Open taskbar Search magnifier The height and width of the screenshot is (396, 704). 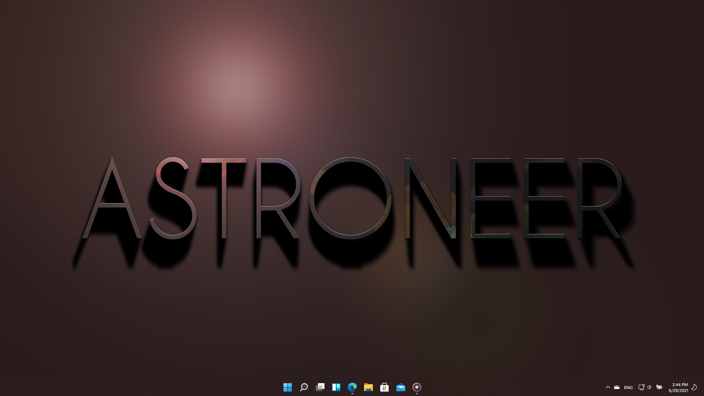tap(304, 387)
